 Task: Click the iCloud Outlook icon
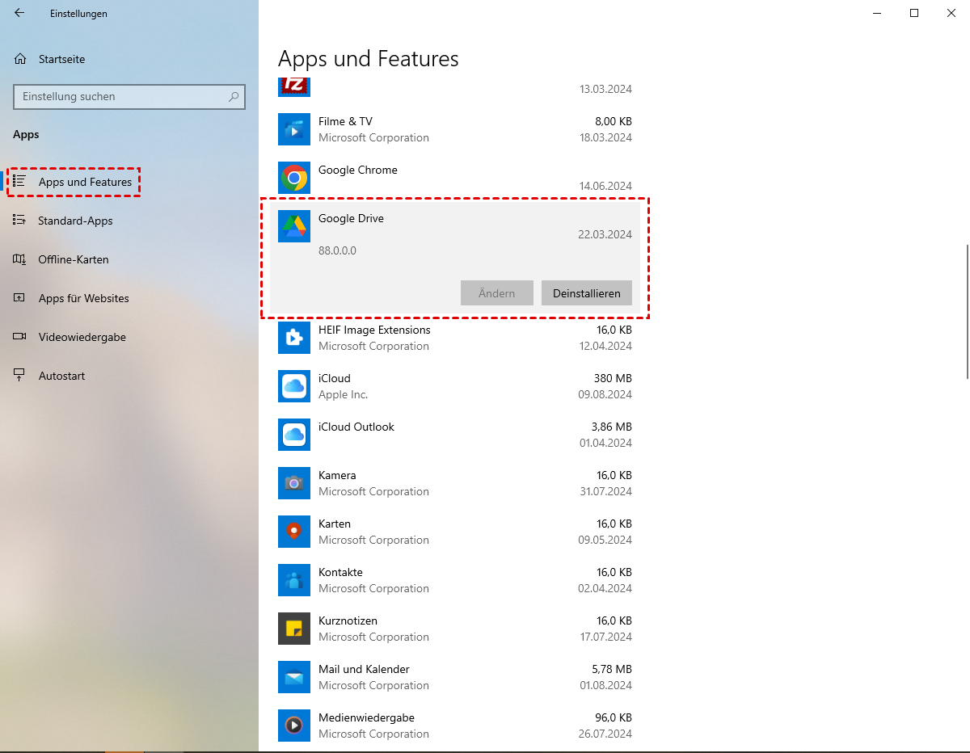(x=294, y=435)
